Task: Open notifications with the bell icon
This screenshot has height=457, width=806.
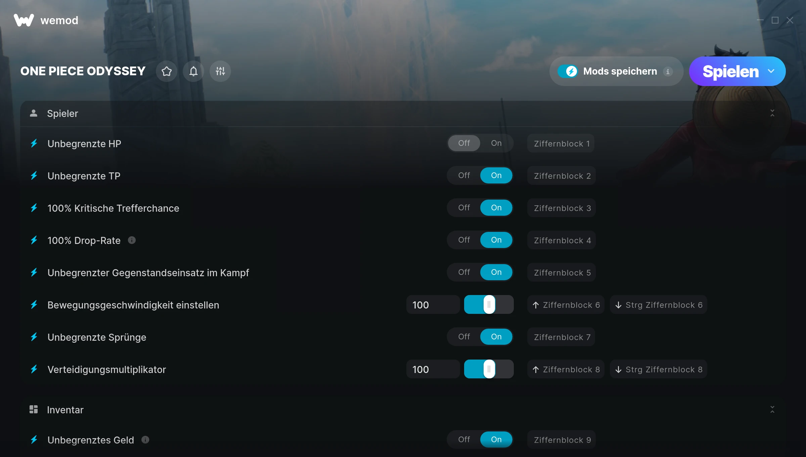Action: (x=193, y=71)
